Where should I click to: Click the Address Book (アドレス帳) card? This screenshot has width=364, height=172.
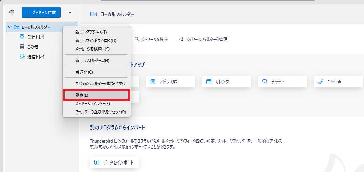coord(170,82)
